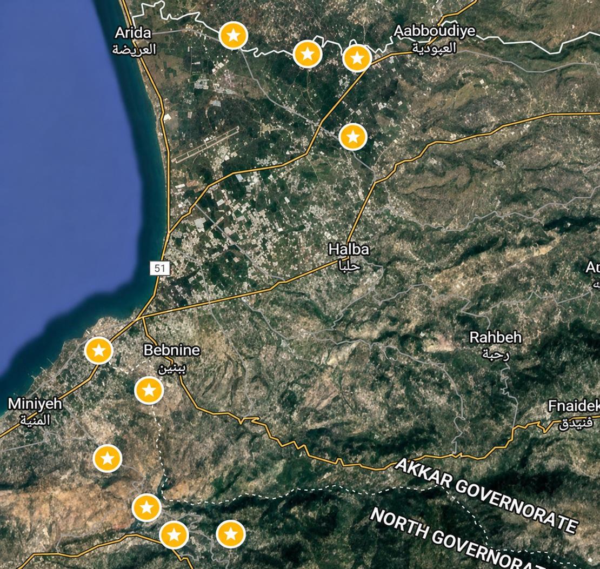
Task: Click the Arida place label
Action: pyautogui.click(x=134, y=41)
